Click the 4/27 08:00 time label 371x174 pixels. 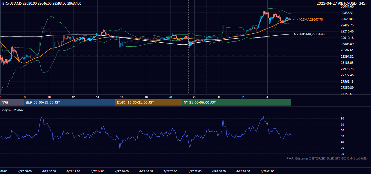click(24, 171)
